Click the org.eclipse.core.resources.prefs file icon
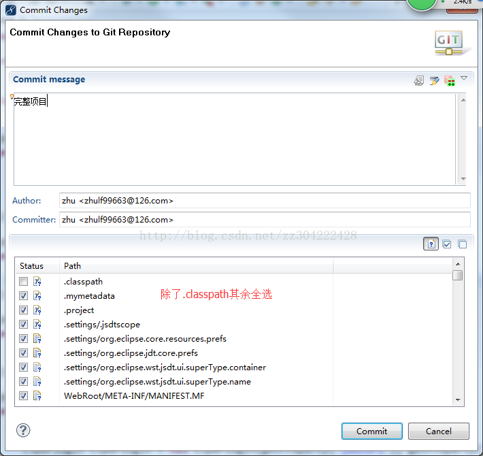Viewport: 483px width, 456px height. (x=37, y=339)
